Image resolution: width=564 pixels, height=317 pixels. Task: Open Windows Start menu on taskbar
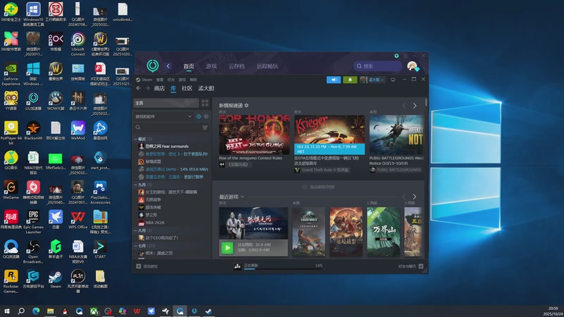[x=6, y=311]
